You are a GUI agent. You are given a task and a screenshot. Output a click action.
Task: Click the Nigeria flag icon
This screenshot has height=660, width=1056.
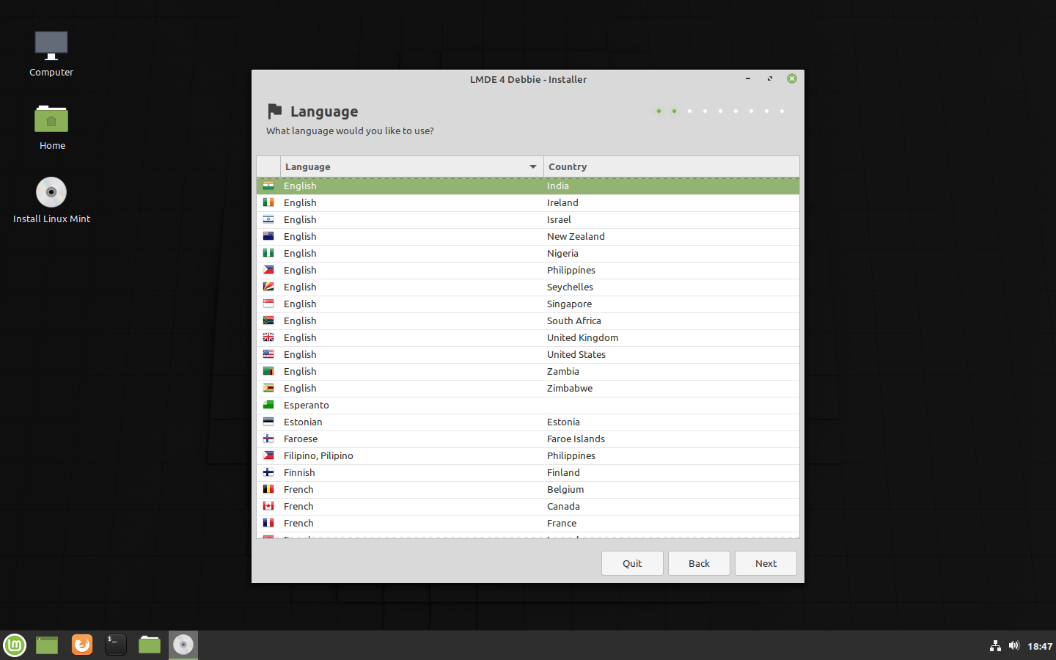click(268, 253)
